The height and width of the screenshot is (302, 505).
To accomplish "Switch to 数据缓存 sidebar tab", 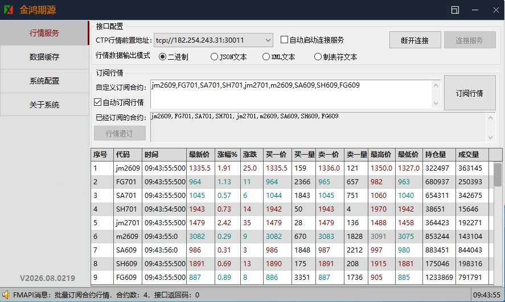I will pos(44,57).
